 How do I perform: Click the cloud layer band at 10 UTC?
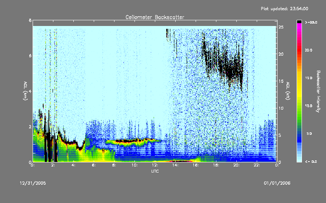tap(134, 141)
